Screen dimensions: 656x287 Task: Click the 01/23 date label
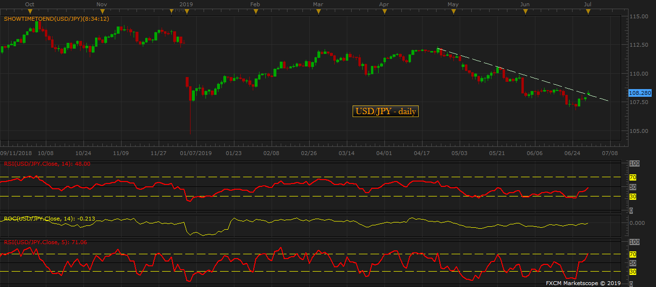tap(233, 153)
